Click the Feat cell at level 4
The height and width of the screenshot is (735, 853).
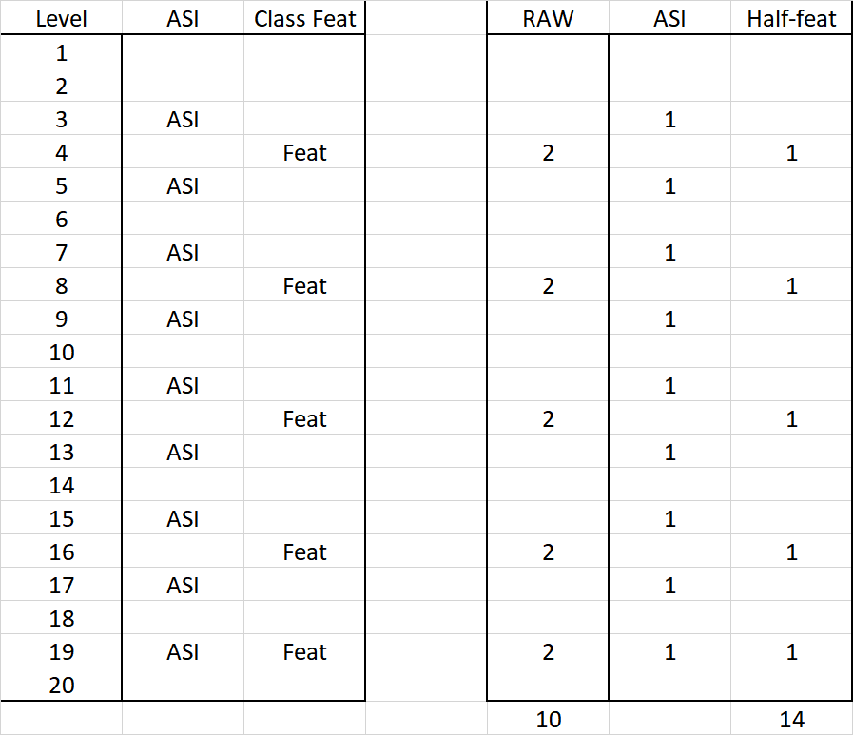coord(304,152)
